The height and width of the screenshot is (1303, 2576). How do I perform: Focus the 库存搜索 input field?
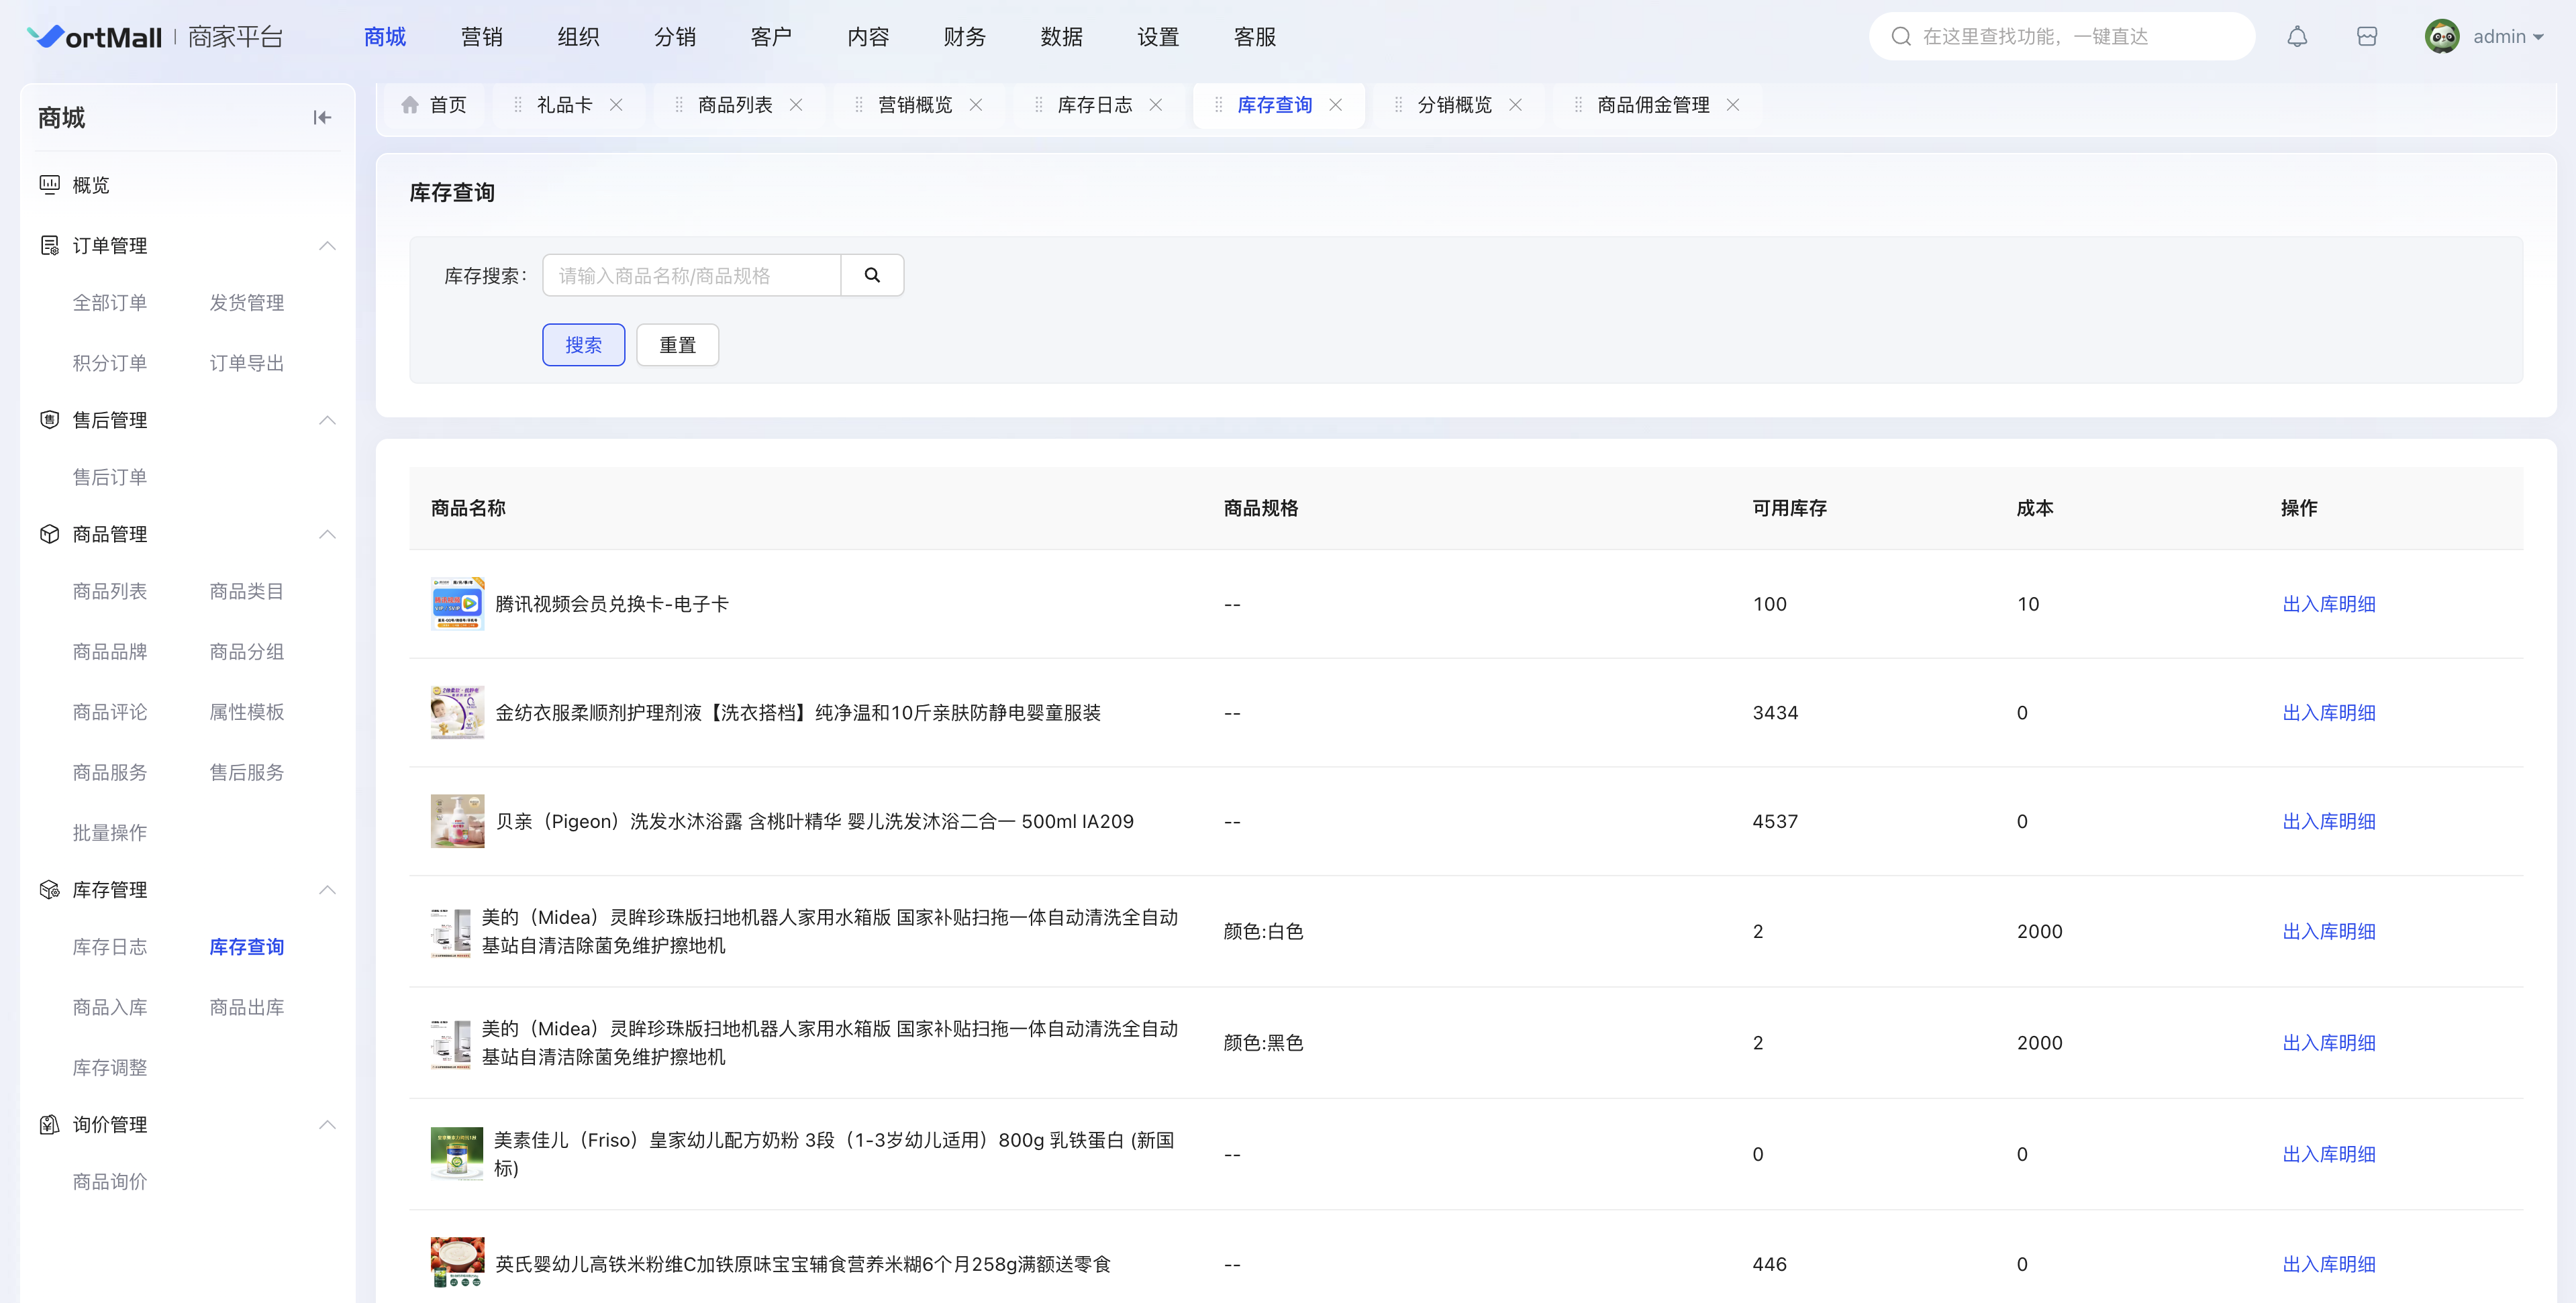[692, 275]
